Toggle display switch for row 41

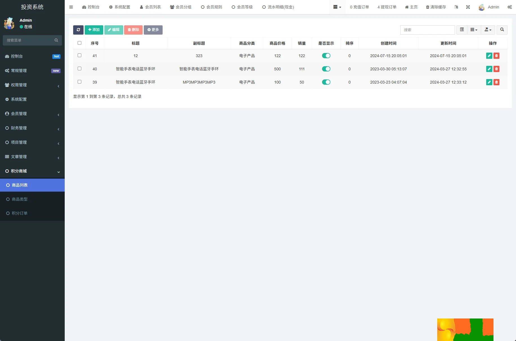click(x=326, y=56)
